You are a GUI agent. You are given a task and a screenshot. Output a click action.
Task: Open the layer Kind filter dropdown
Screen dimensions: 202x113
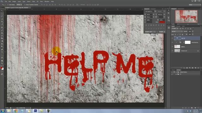pyautogui.click(x=175, y=29)
